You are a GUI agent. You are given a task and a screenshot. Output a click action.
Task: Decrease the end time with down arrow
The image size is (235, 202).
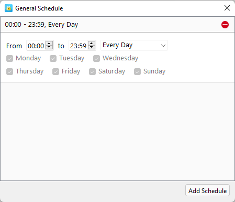click(92, 47)
